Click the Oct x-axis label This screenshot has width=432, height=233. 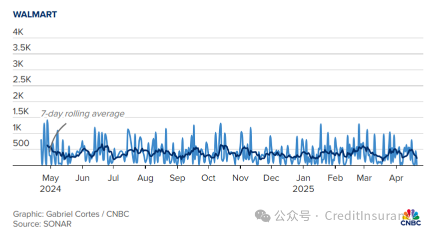[208, 178]
